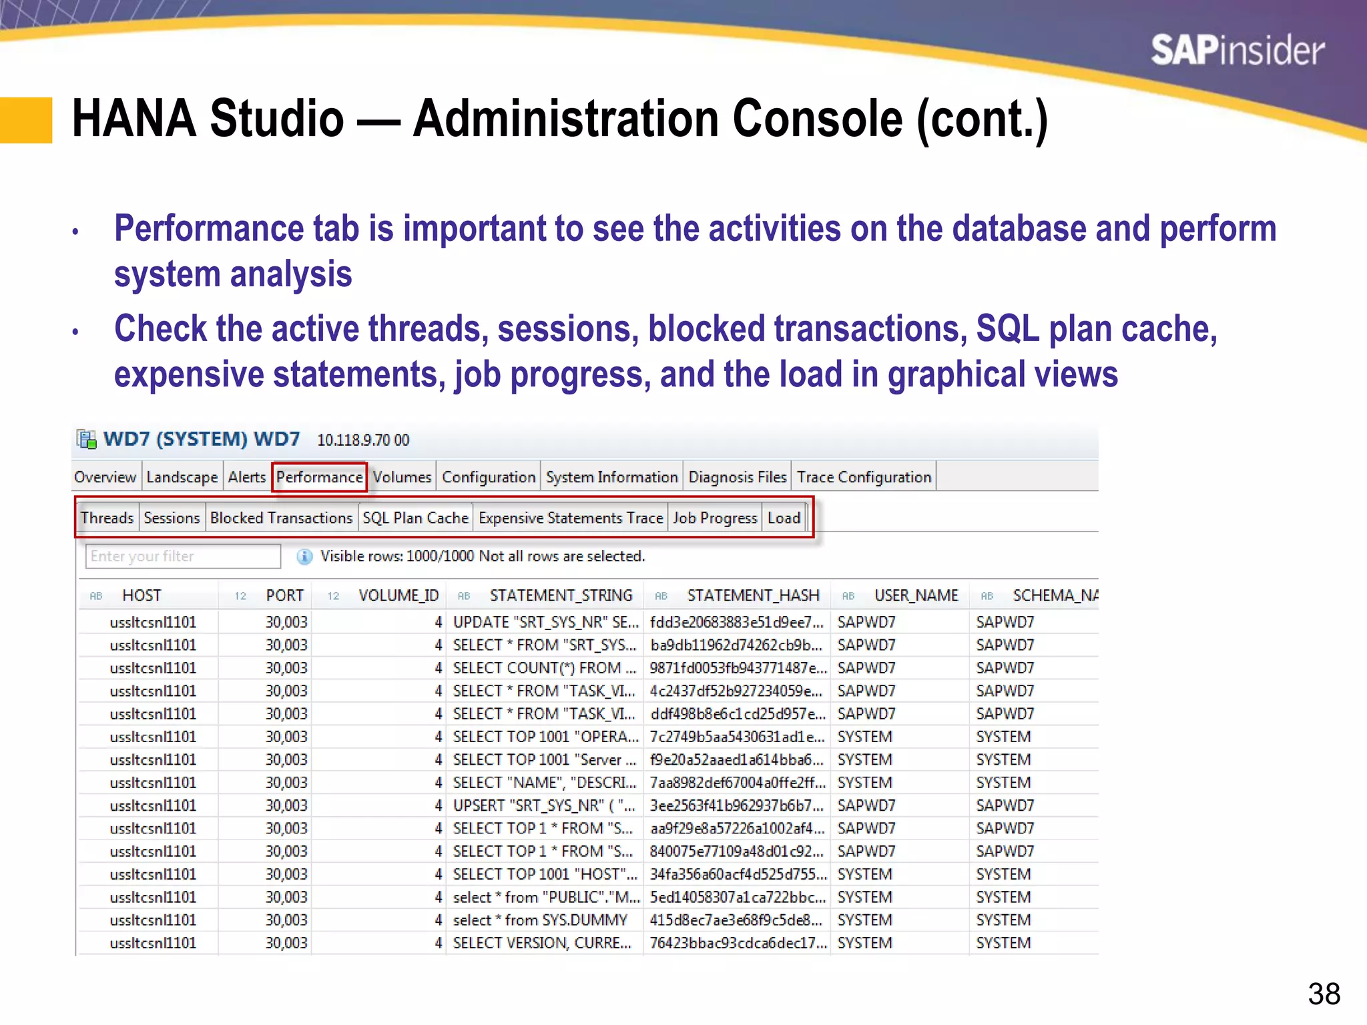Open the Overview tab
1367x1025 pixels.
click(105, 477)
